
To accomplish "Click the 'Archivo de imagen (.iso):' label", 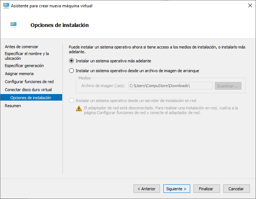I will [103, 86].
